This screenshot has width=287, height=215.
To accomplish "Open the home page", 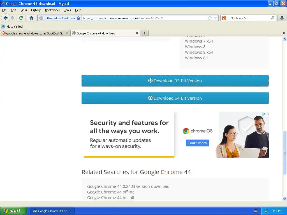I will 31,18.
